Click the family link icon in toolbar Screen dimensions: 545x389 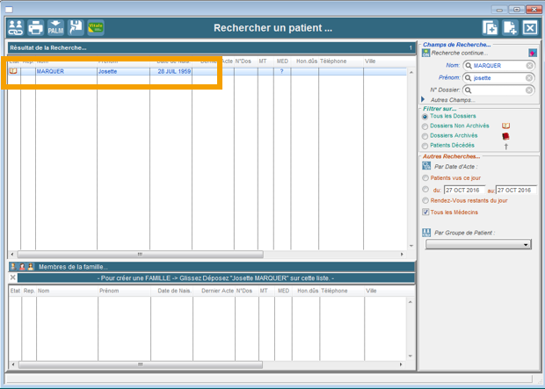pos(15,28)
